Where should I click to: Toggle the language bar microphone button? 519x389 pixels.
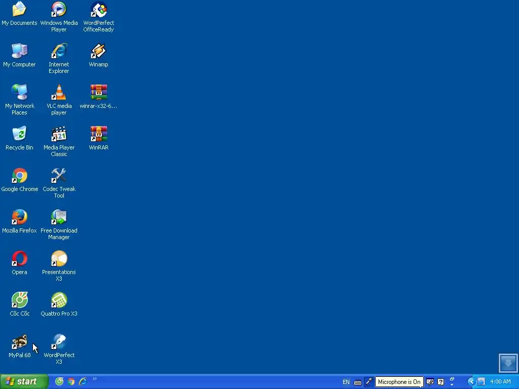369,382
